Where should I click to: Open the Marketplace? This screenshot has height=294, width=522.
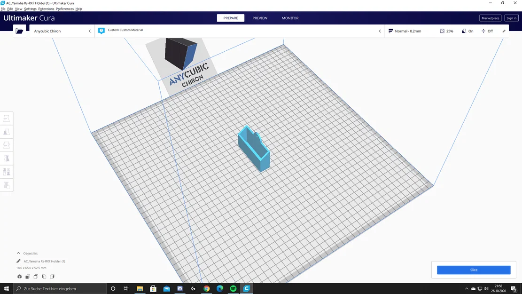pos(490,18)
